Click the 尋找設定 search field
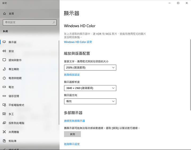Viewport: 191px width, 150px height. [x=30, y=23]
